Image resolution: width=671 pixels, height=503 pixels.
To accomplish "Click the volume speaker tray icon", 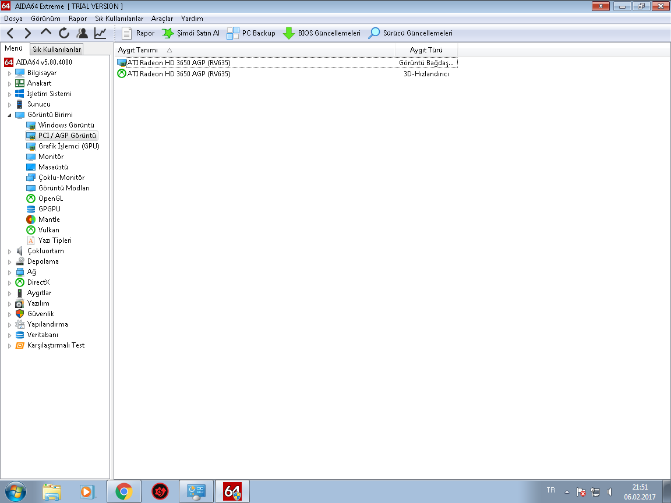I will click(x=610, y=492).
